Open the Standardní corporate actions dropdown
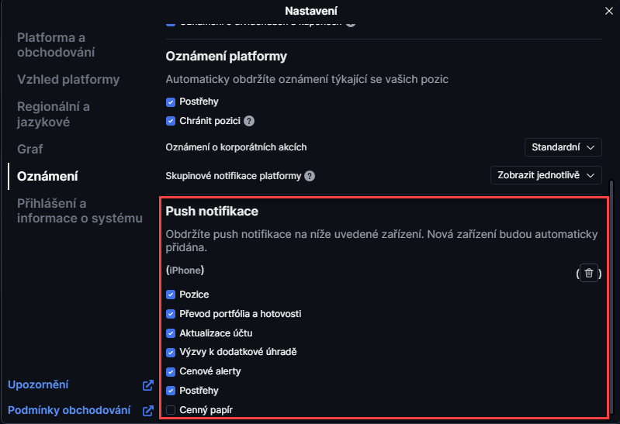Screen dimensions: 620x424 (563, 147)
